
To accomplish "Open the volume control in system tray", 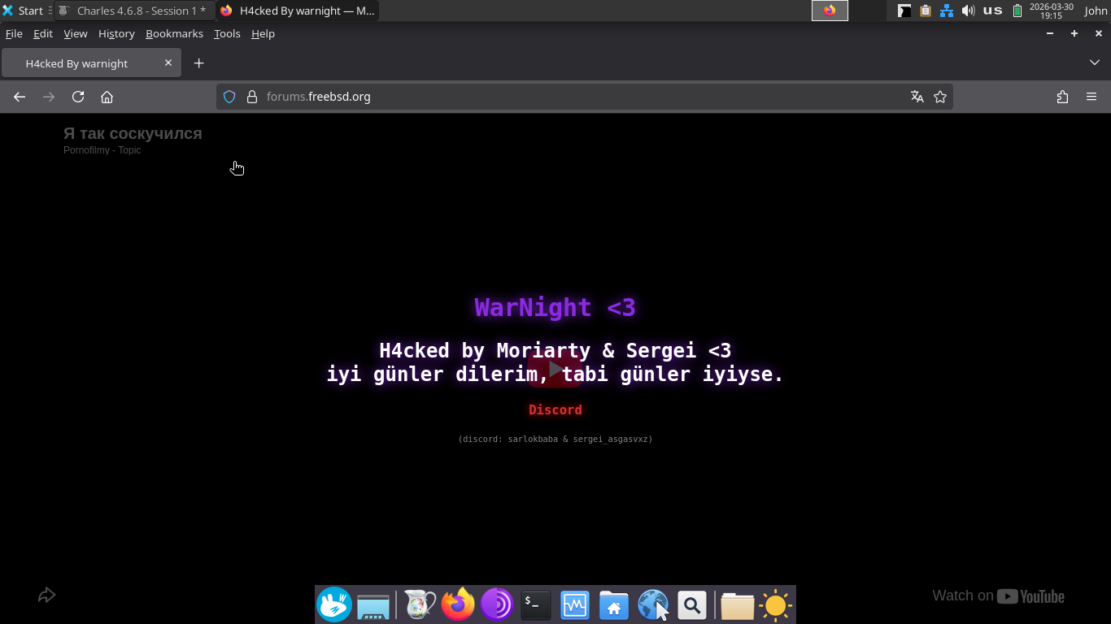I will tap(968, 11).
